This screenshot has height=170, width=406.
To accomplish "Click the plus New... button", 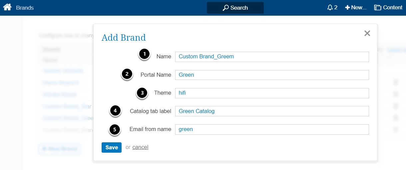I will [x=356, y=7].
